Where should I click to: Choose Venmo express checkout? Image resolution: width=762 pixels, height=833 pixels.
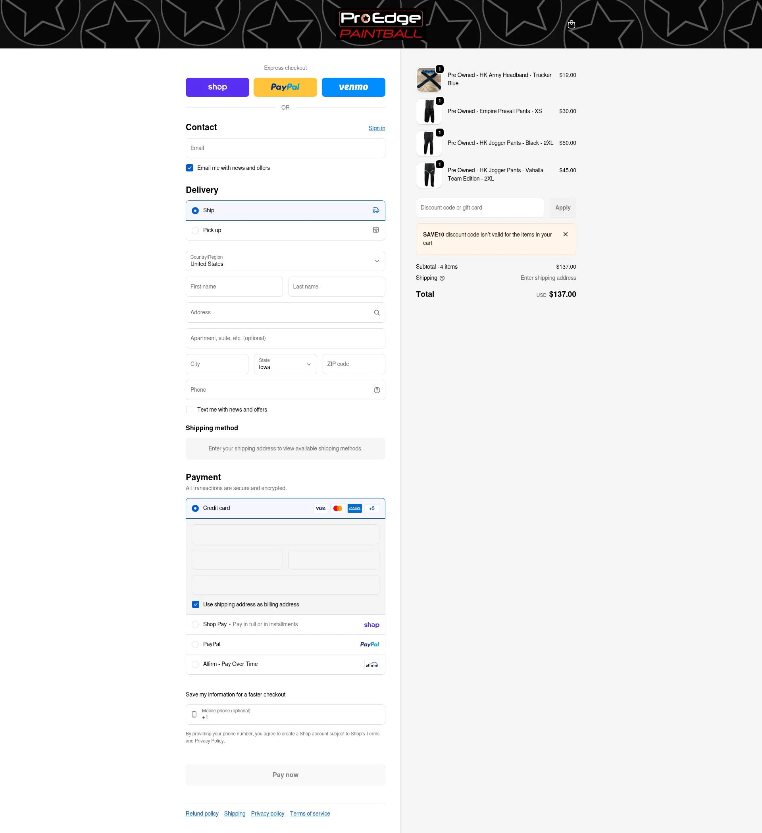pos(353,87)
